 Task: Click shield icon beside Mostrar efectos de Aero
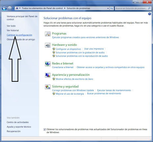pyautogui.click(x=54, y=79)
